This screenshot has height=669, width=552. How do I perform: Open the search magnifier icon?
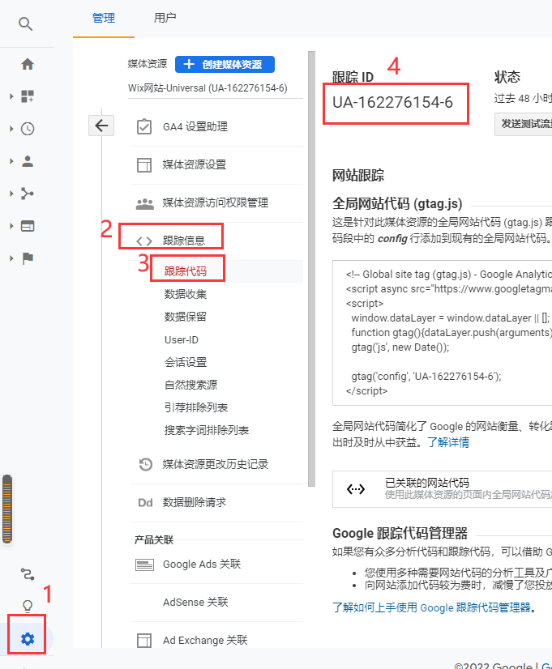pos(26,24)
